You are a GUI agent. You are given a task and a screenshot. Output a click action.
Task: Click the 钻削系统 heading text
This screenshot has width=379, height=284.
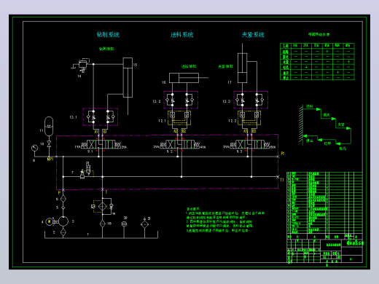coord(108,34)
